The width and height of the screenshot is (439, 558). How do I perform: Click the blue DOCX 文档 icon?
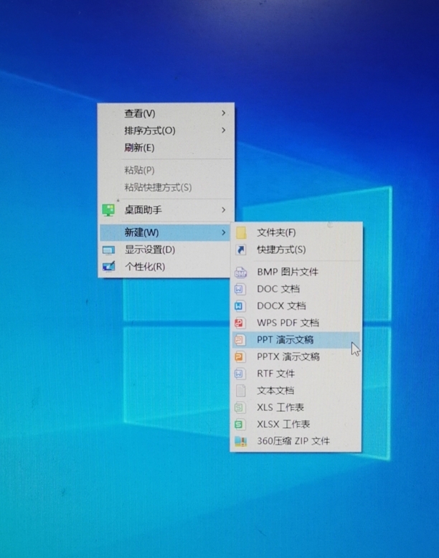pos(240,306)
